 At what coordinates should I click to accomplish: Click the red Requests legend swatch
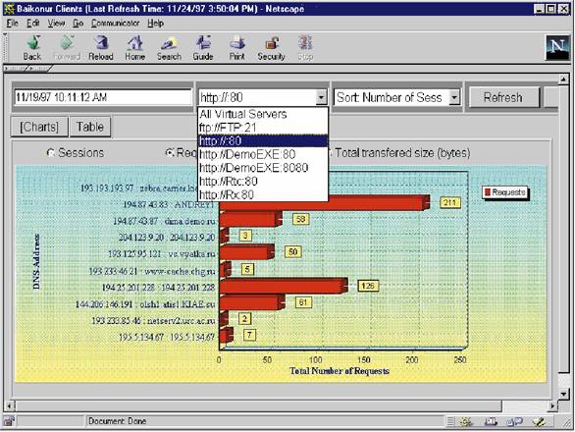coord(488,192)
